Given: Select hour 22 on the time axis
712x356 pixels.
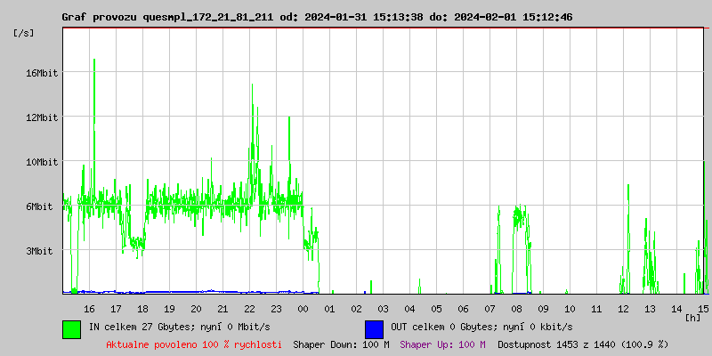Looking at the screenshot, I should pyautogui.click(x=249, y=308).
